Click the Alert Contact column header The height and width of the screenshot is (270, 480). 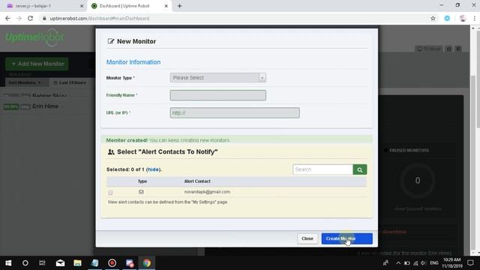[x=197, y=181]
